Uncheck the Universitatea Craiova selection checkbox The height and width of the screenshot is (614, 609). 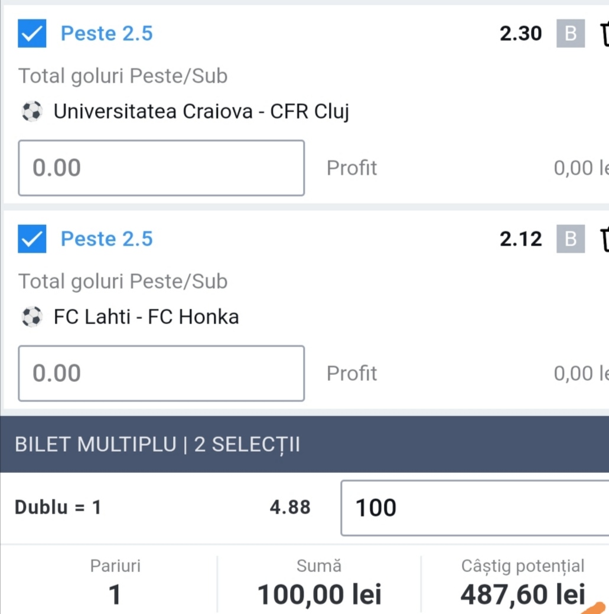point(32,33)
